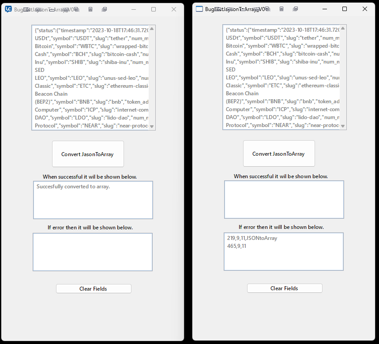
Task: Click the '219,9,11,JSONtoArray' error line
Action: pos(252,238)
